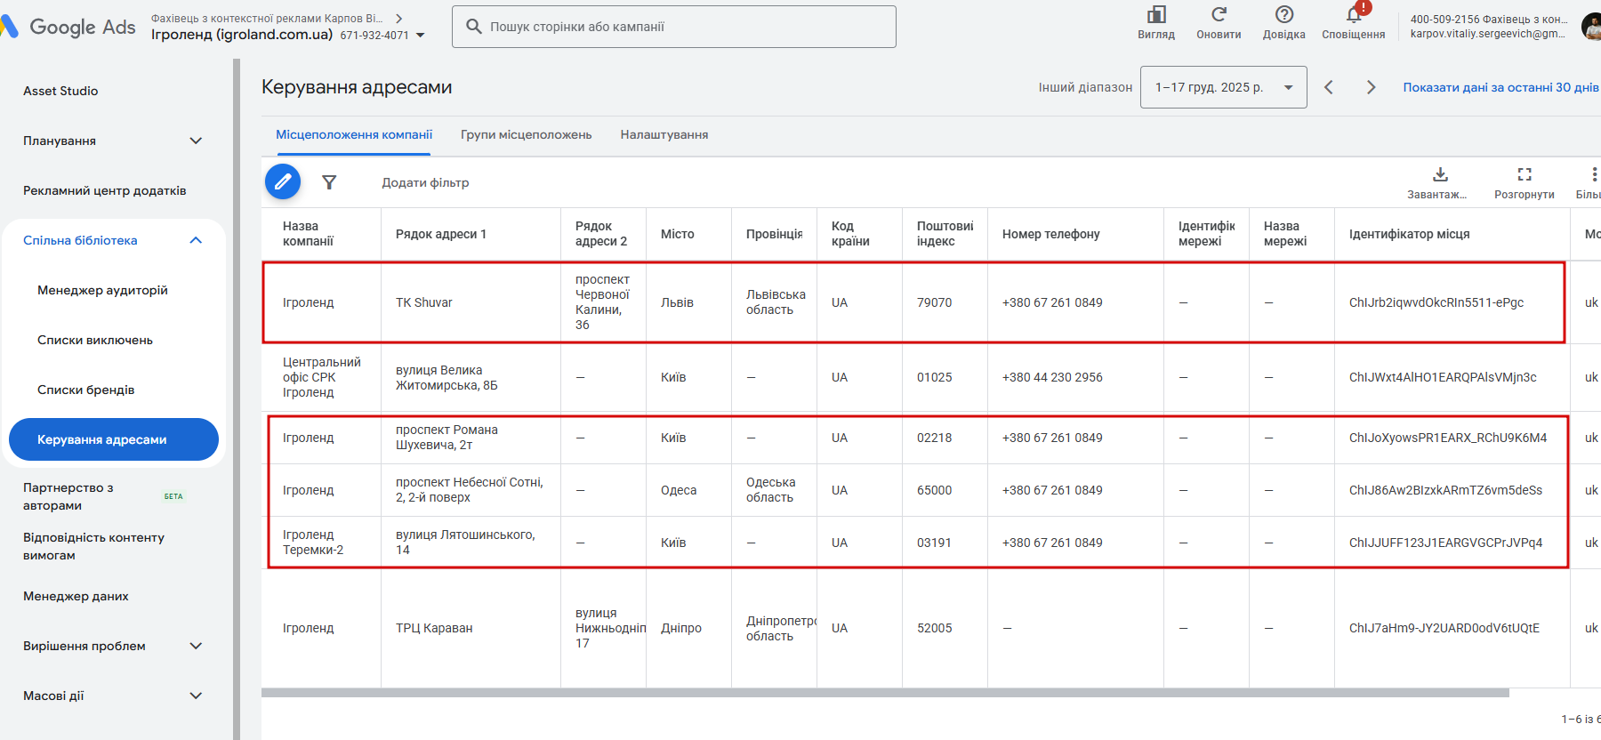Switch to Групи місцеположень tab
This screenshot has width=1601, height=740.
tap(526, 135)
